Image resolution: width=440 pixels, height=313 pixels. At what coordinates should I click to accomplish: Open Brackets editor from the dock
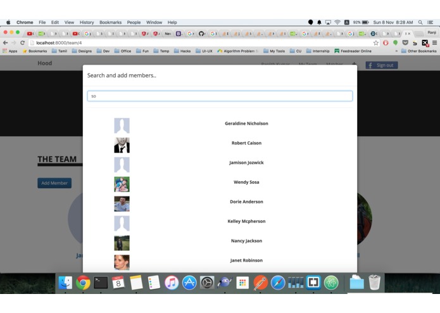(313, 283)
